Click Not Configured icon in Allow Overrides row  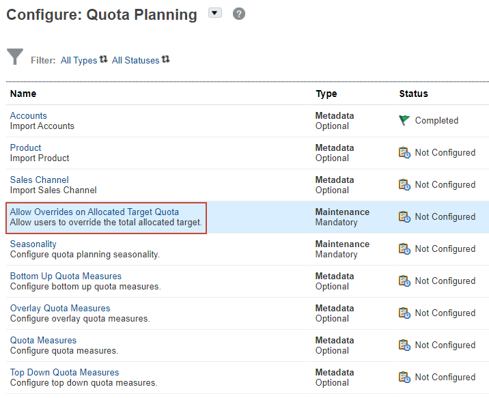pos(404,216)
